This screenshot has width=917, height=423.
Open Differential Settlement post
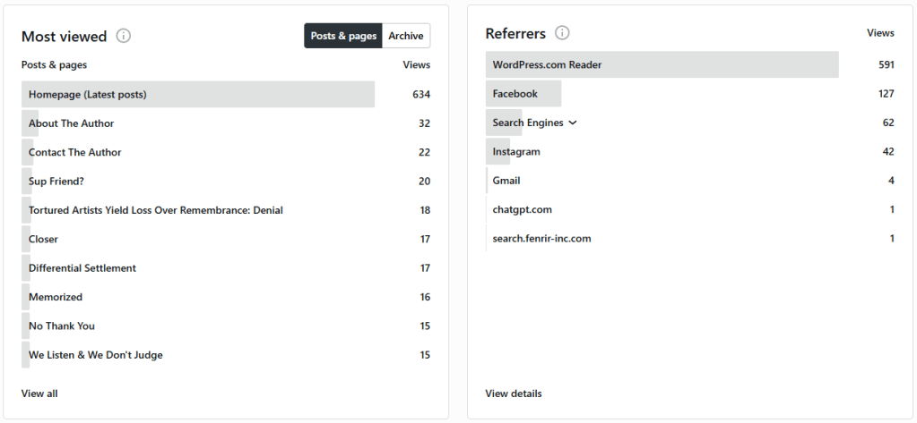click(82, 268)
